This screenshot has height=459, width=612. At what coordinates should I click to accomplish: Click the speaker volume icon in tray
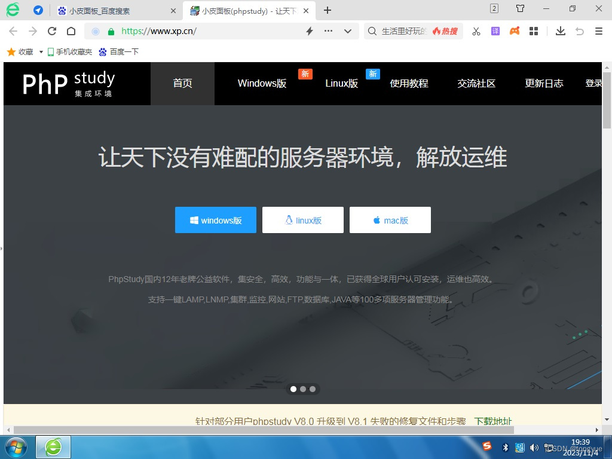534,448
